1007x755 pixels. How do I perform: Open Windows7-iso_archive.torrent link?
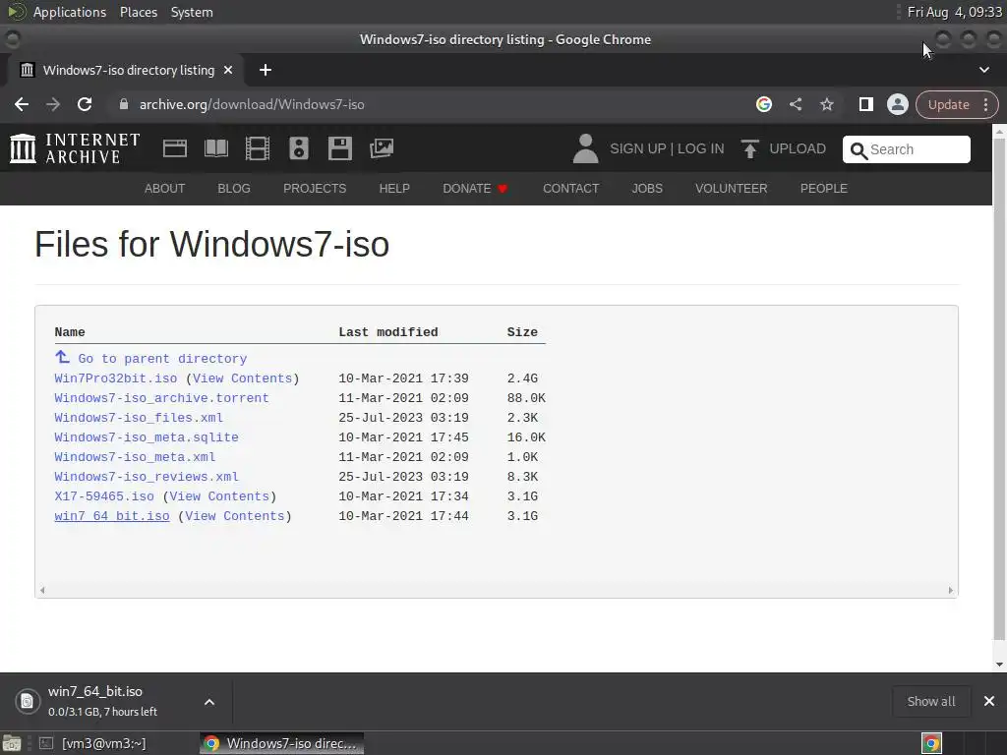(x=161, y=398)
